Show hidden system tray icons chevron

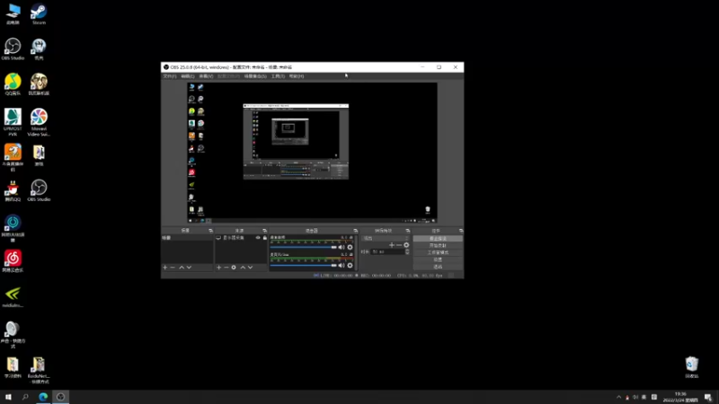[618, 397]
